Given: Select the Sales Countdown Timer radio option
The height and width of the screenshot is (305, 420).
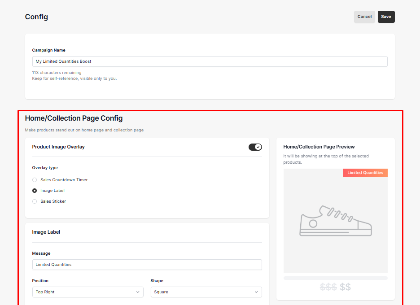Looking at the screenshot, I should click(x=35, y=180).
